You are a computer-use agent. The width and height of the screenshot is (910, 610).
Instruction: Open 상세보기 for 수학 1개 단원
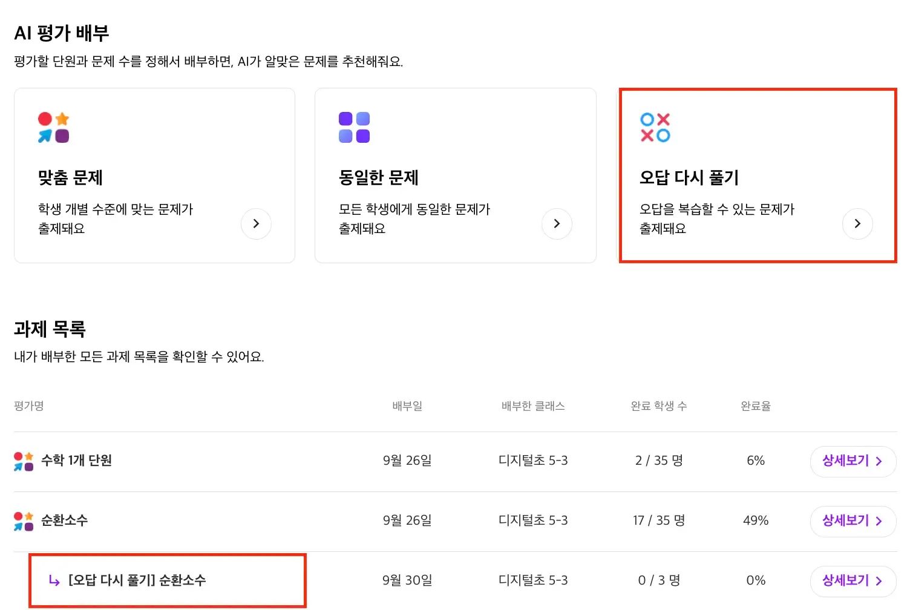[x=853, y=461]
